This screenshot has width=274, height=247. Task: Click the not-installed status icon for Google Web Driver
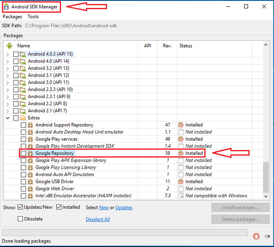point(181,189)
